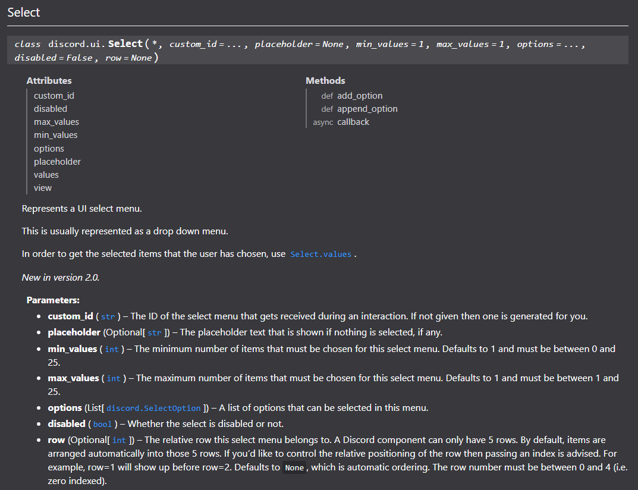This screenshot has height=490, width=638.
Task: Click the str type link for placeholder
Action: [154, 333]
